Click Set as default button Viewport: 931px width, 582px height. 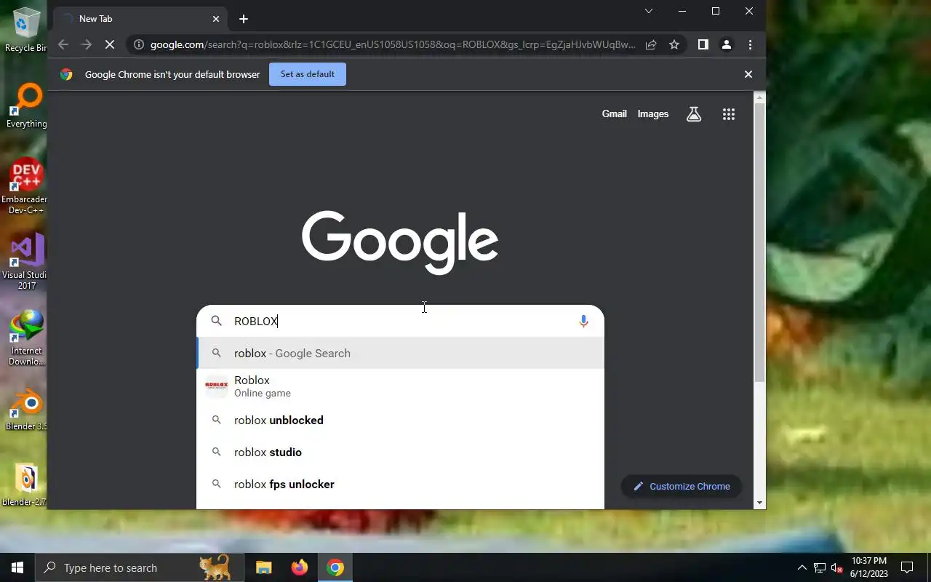308,74
